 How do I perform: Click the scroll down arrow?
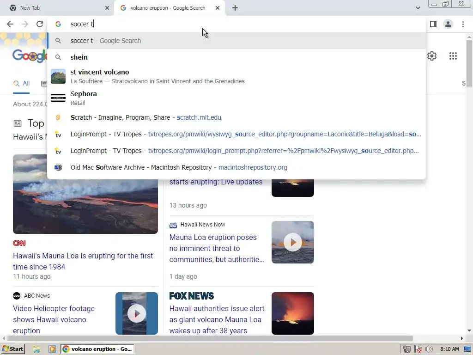click(469, 331)
